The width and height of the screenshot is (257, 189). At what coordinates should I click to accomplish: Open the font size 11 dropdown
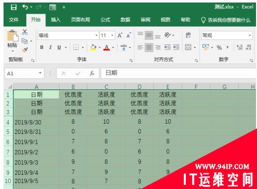112,35
